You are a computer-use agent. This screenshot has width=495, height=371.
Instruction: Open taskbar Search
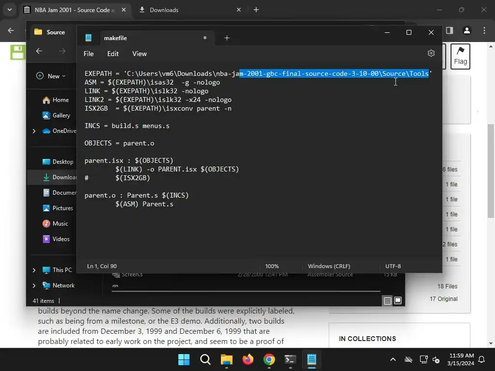click(x=205, y=359)
